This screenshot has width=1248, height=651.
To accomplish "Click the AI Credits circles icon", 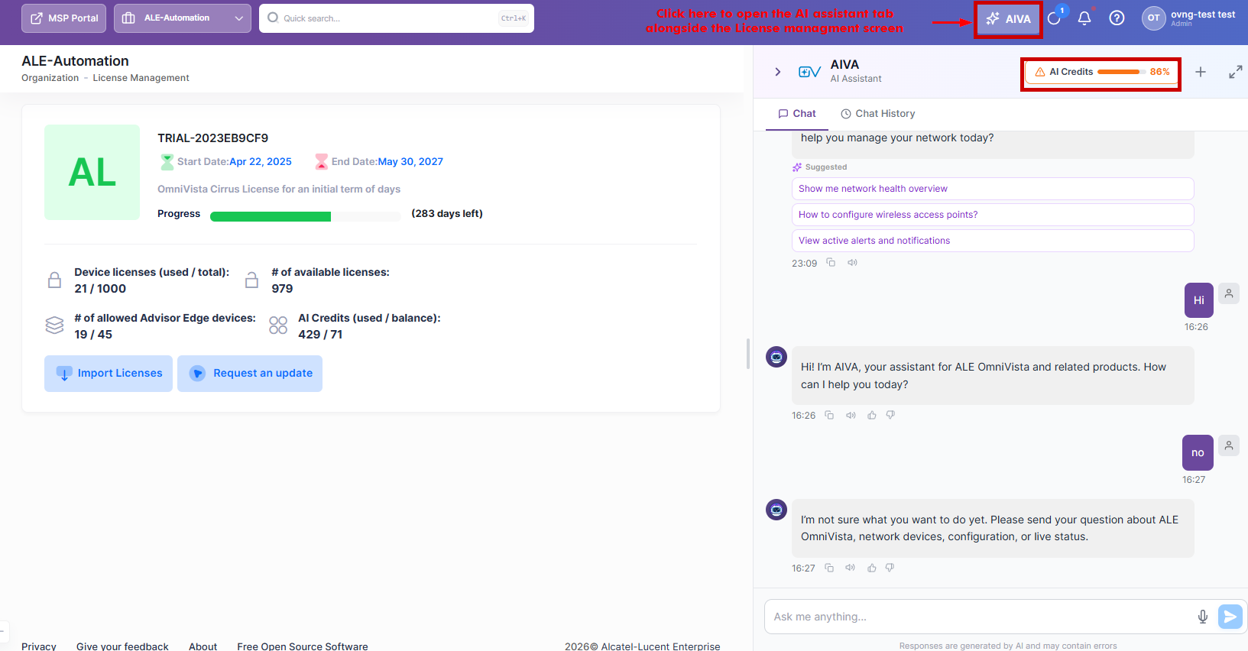I will pos(278,325).
